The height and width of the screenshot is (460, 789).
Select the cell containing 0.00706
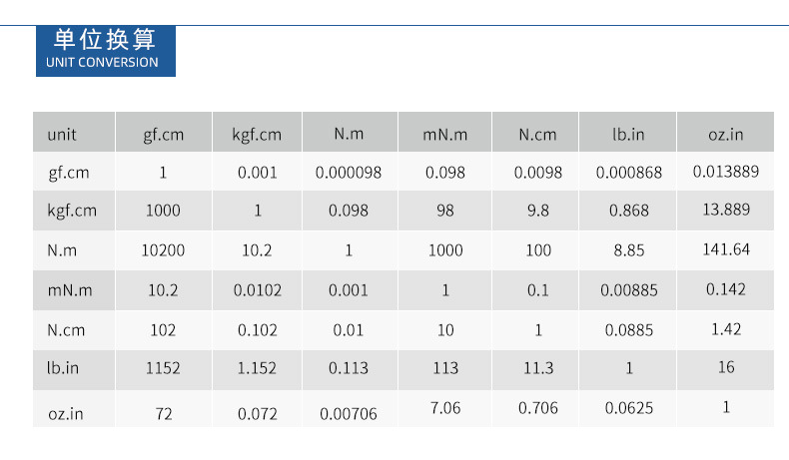pos(350,409)
